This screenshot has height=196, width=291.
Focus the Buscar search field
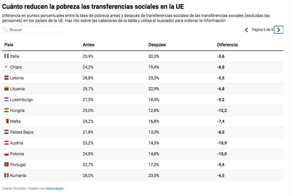[x=34, y=30]
